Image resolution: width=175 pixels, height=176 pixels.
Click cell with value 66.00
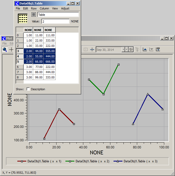38,62
